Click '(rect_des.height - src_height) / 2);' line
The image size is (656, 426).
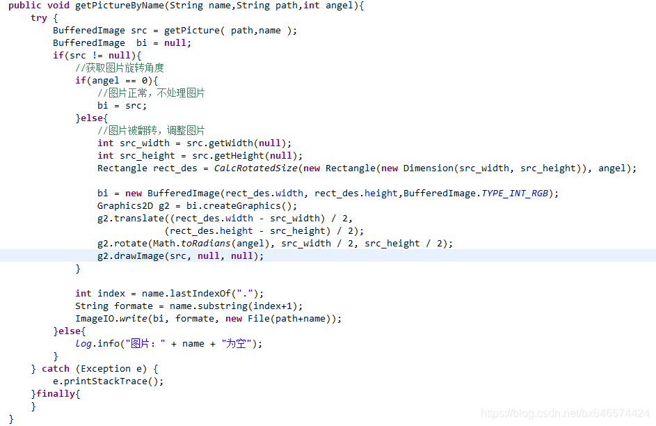(x=264, y=231)
